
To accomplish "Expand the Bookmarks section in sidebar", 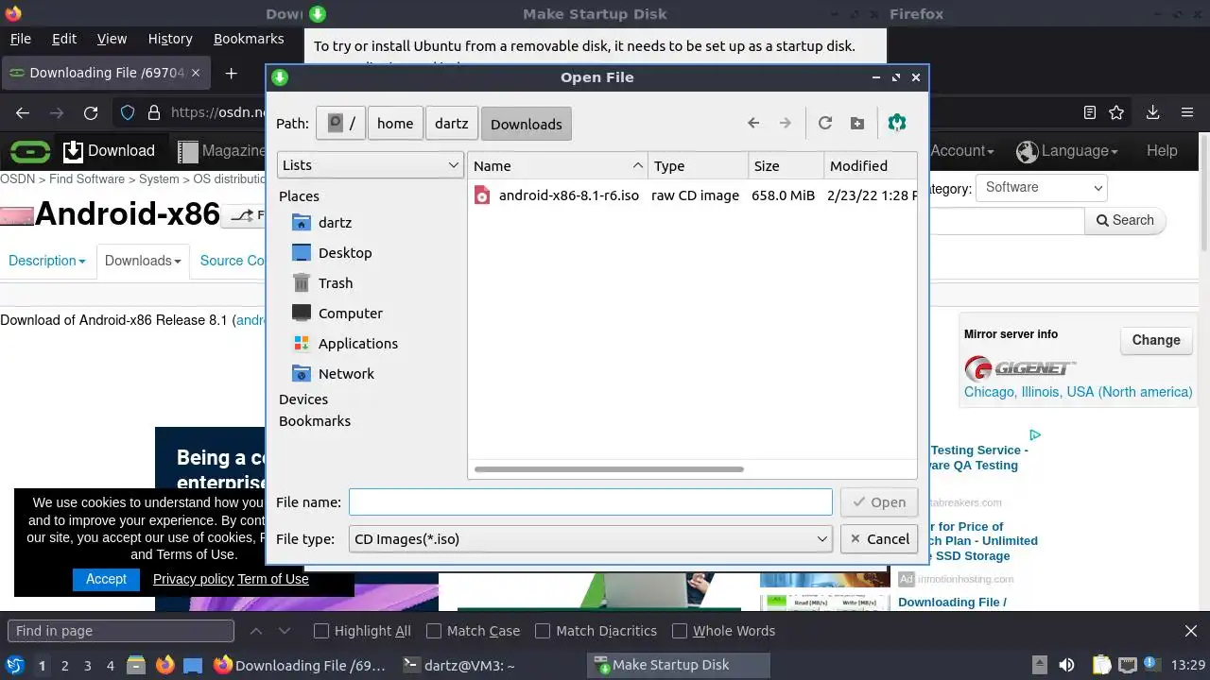I will pyautogui.click(x=315, y=421).
